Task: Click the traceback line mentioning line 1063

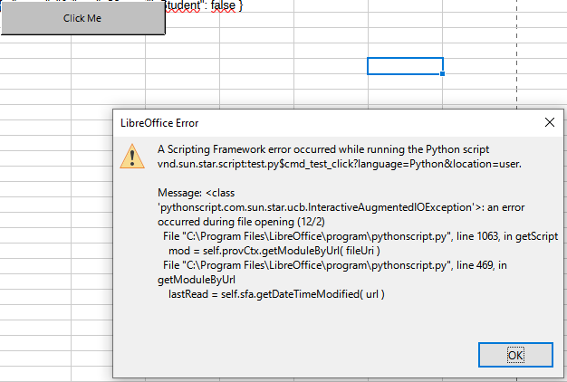Action: (360, 236)
